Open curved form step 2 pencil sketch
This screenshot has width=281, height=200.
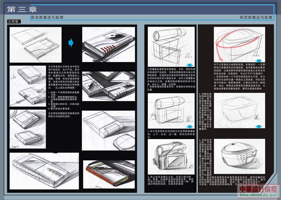(x=239, y=110)
